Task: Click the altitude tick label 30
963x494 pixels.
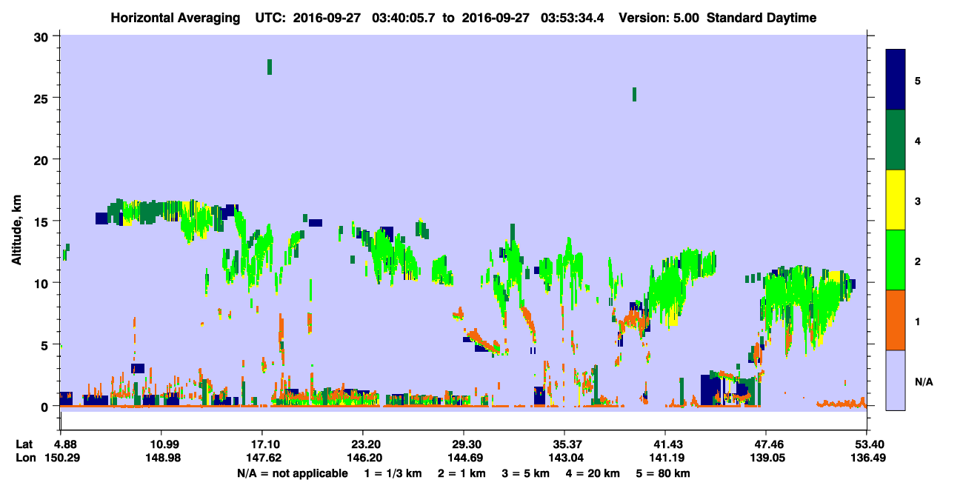Action: point(42,36)
